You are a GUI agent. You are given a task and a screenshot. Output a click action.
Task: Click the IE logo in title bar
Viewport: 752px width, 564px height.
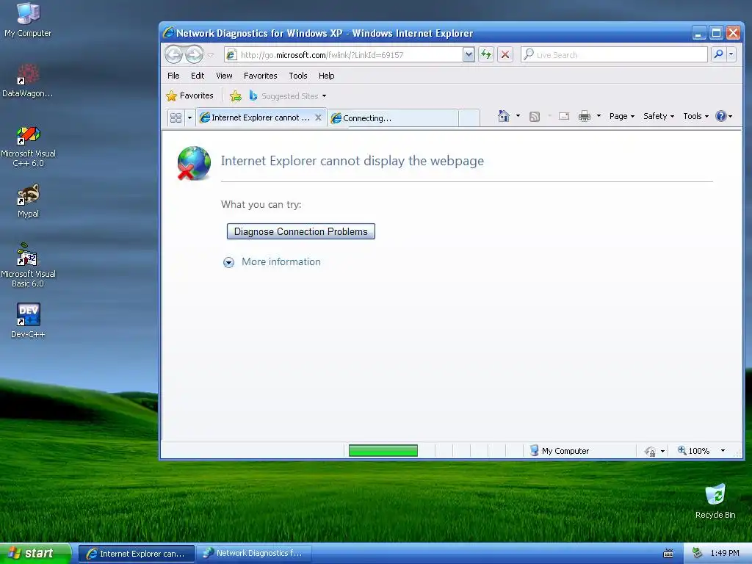[x=169, y=32]
